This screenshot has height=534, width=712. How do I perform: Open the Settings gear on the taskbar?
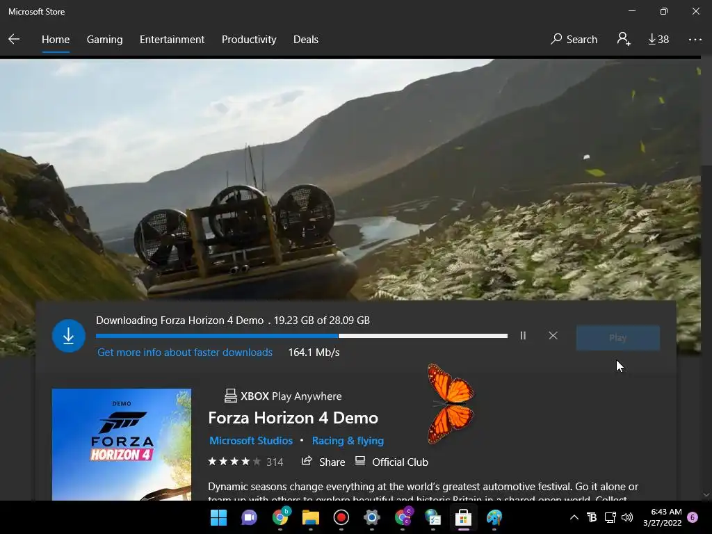pos(371,517)
